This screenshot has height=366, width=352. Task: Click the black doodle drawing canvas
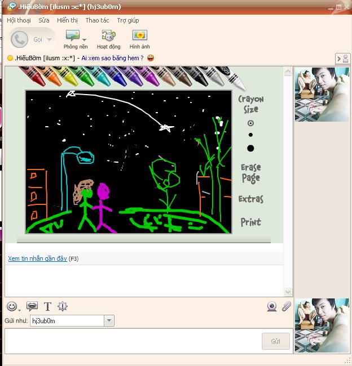coord(129,162)
